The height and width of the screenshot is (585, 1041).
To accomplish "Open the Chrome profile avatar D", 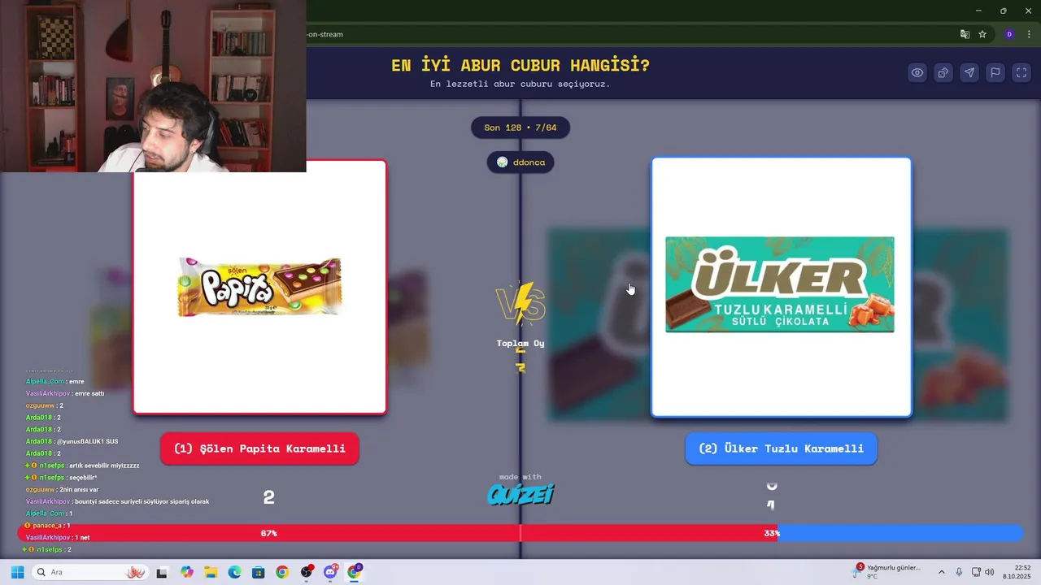I will click(x=1009, y=34).
